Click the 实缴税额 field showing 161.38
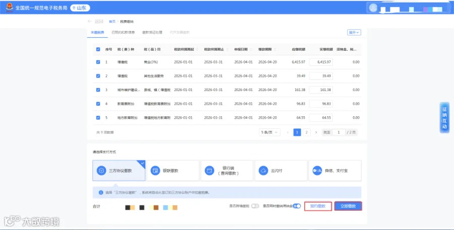 (x=321, y=90)
